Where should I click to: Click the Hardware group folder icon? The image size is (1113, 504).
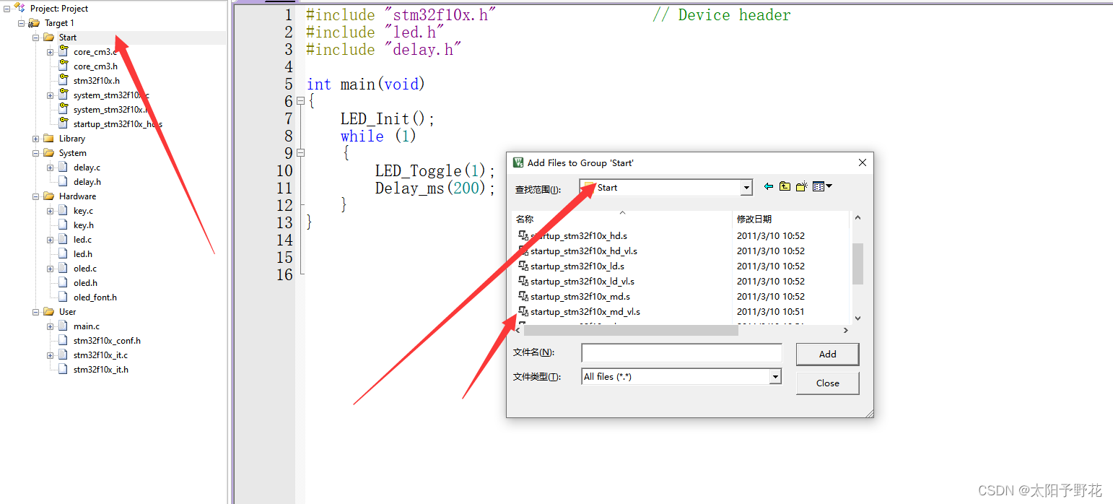point(48,196)
